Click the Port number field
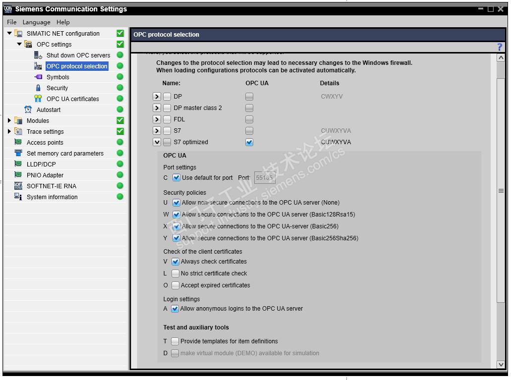The width and height of the screenshot is (511, 380). [x=265, y=178]
